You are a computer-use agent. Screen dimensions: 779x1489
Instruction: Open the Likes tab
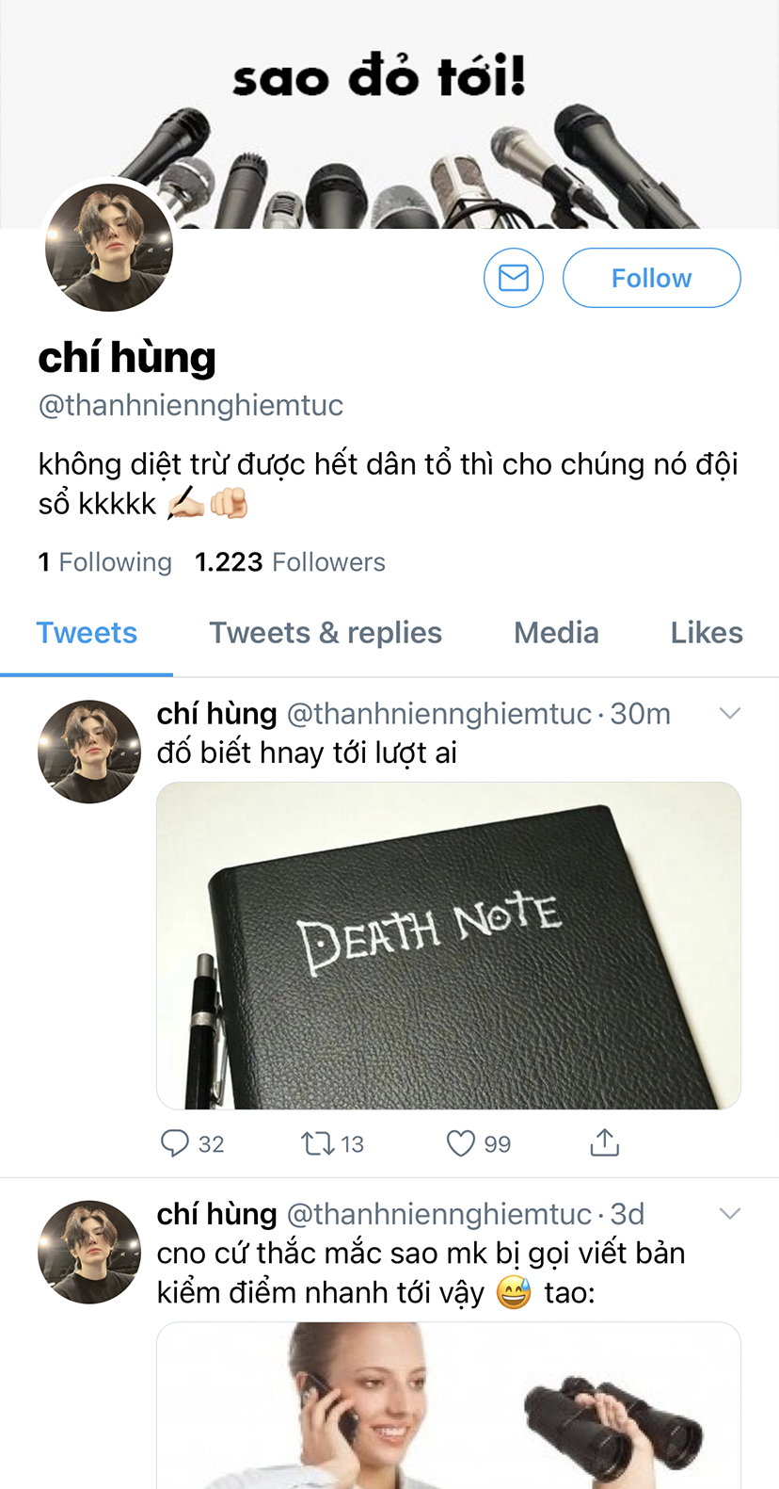[707, 633]
